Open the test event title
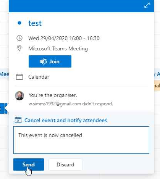This screenshot has height=179, width=160. pyautogui.click(x=35, y=23)
